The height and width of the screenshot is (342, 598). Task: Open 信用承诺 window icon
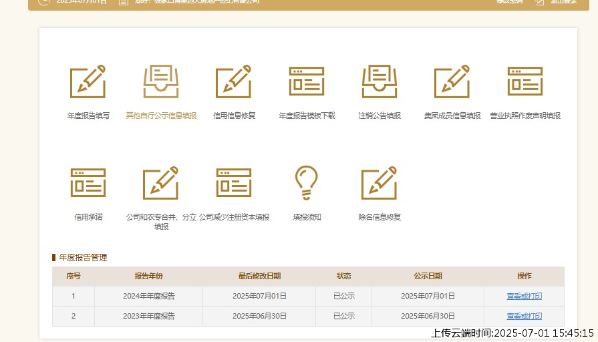click(x=88, y=182)
